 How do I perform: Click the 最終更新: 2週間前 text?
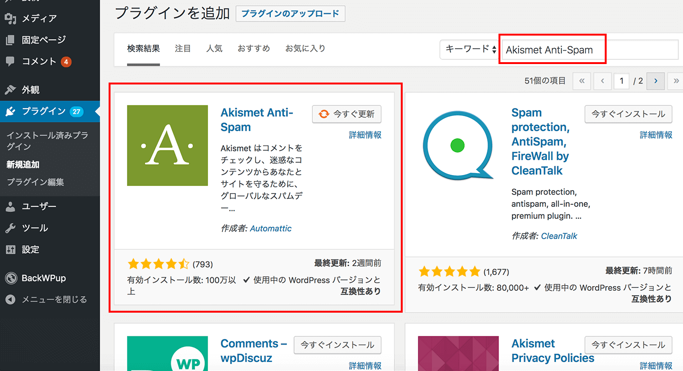pos(348,263)
